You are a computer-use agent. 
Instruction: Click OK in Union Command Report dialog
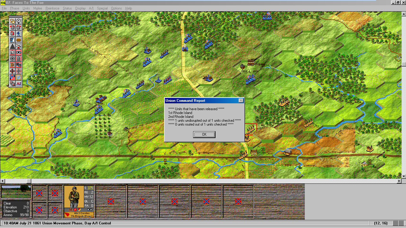pos(204,134)
